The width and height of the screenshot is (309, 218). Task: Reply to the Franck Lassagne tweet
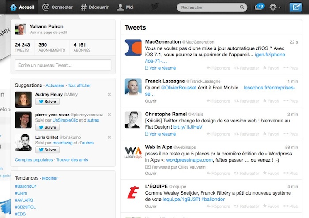pyautogui.click(x=218, y=101)
